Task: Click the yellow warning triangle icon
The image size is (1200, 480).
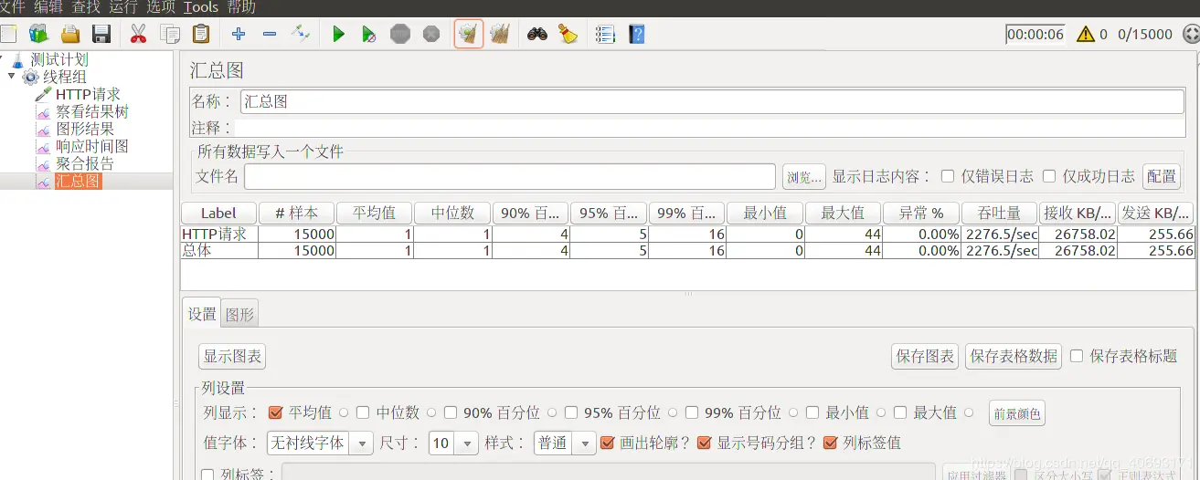Action: pyautogui.click(x=1085, y=35)
